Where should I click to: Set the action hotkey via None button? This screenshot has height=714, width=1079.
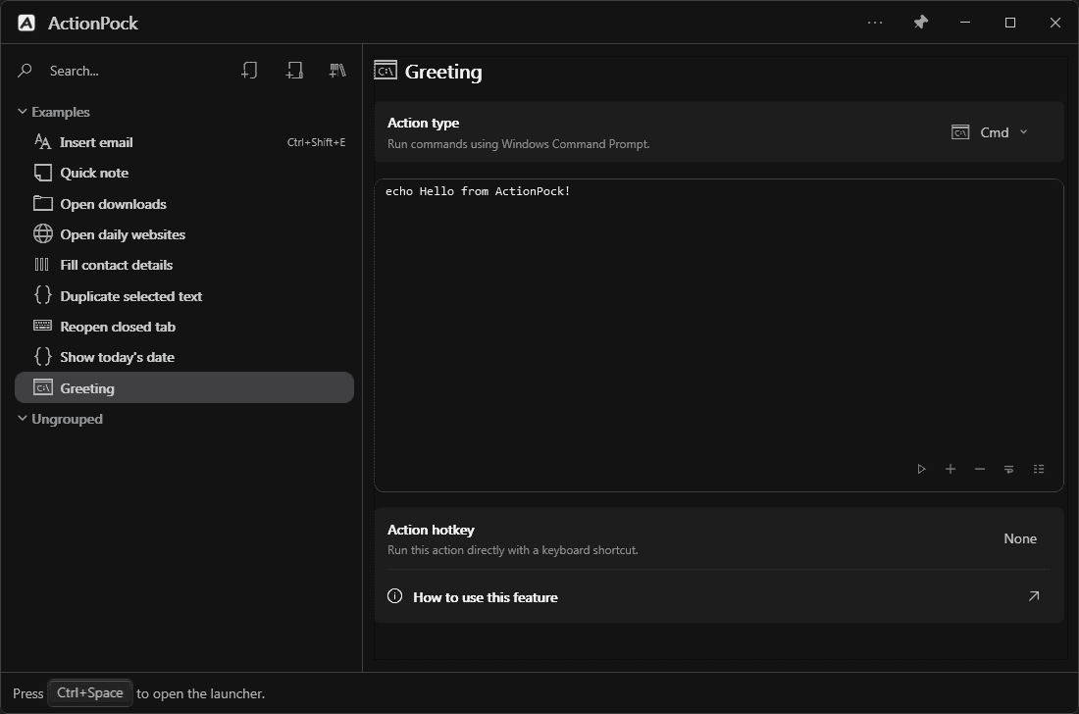[1020, 538]
